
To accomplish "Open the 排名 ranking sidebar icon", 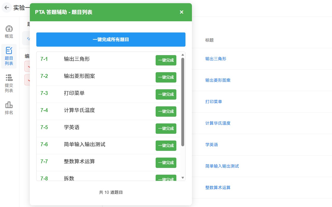I will point(9,108).
